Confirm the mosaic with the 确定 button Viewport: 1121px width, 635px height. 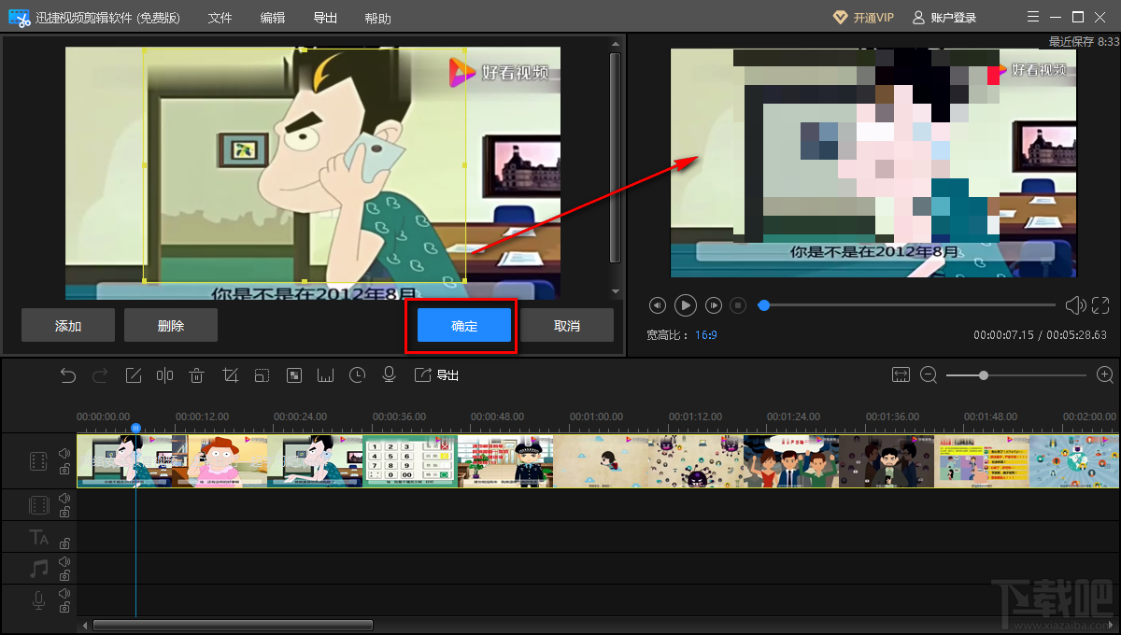(x=464, y=326)
